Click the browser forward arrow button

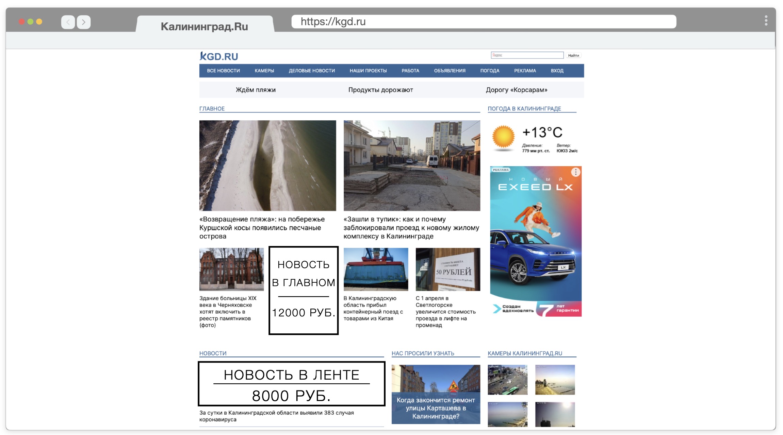click(x=84, y=22)
